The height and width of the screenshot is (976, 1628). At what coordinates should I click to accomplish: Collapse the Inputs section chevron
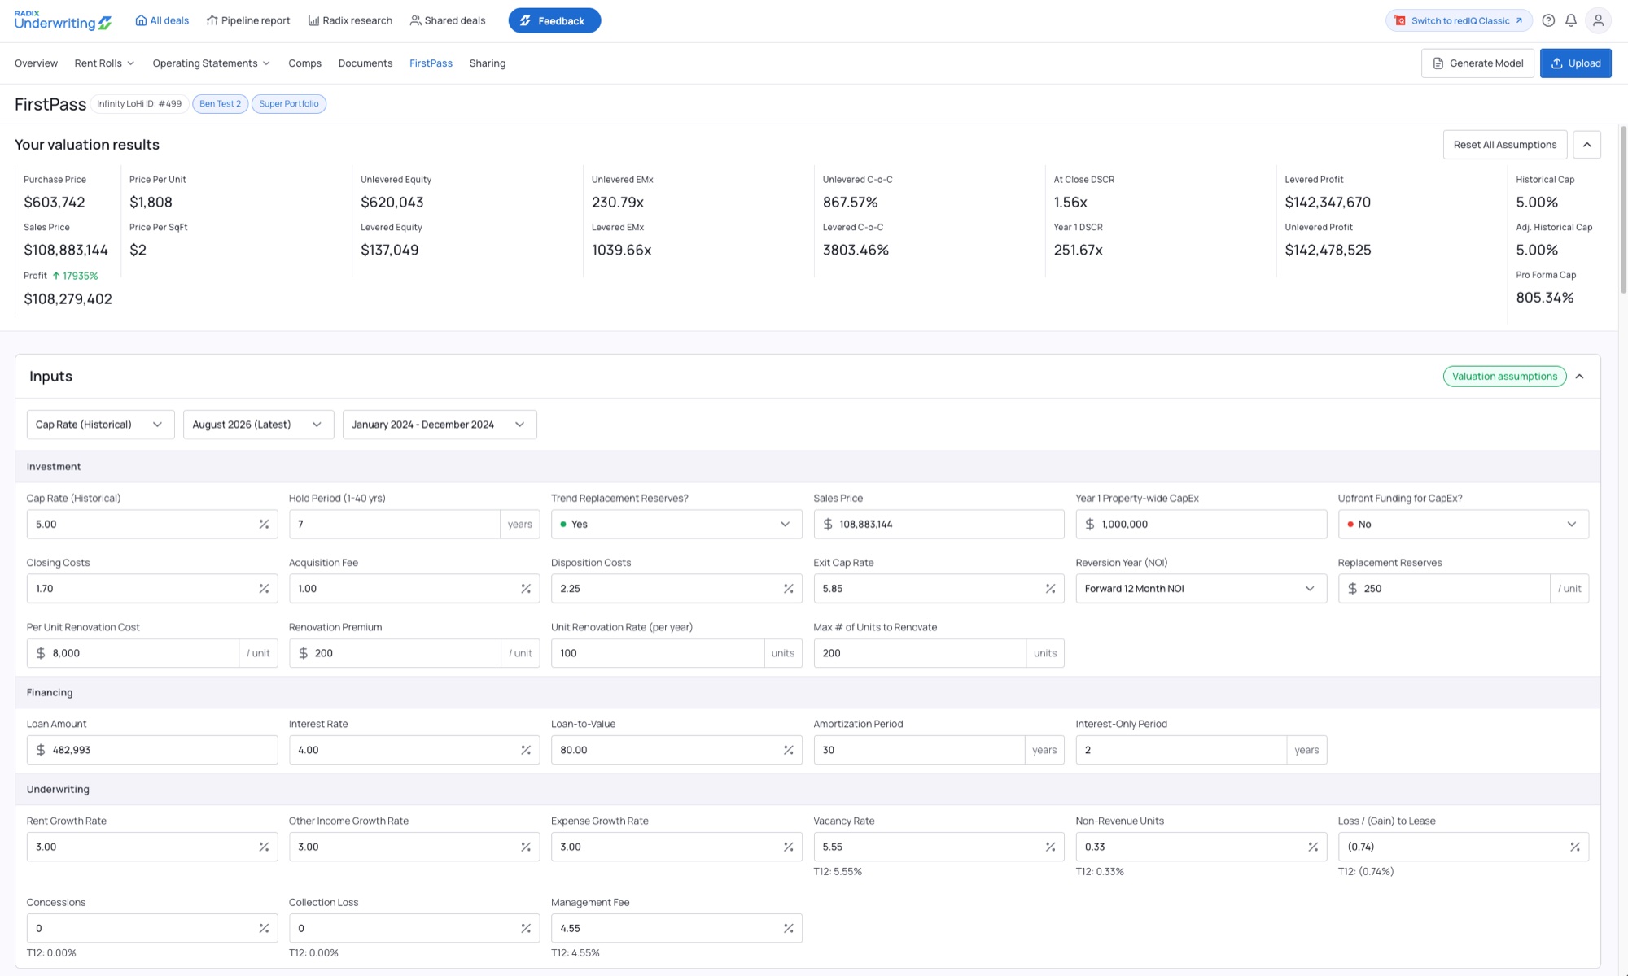1579,377
